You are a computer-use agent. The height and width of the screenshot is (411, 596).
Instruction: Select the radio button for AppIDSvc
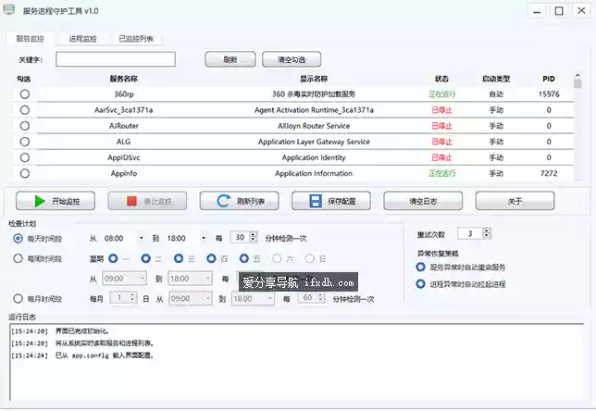(x=25, y=157)
